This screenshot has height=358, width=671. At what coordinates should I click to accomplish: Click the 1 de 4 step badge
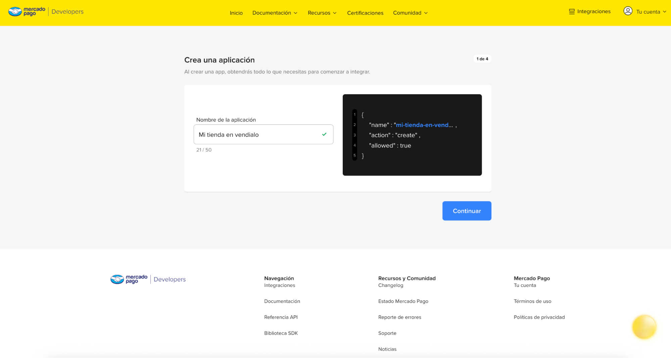tap(482, 59)
